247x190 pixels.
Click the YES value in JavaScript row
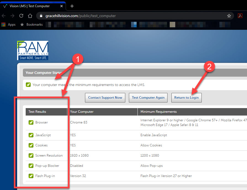pyautogui.click(x=73, y=135)
